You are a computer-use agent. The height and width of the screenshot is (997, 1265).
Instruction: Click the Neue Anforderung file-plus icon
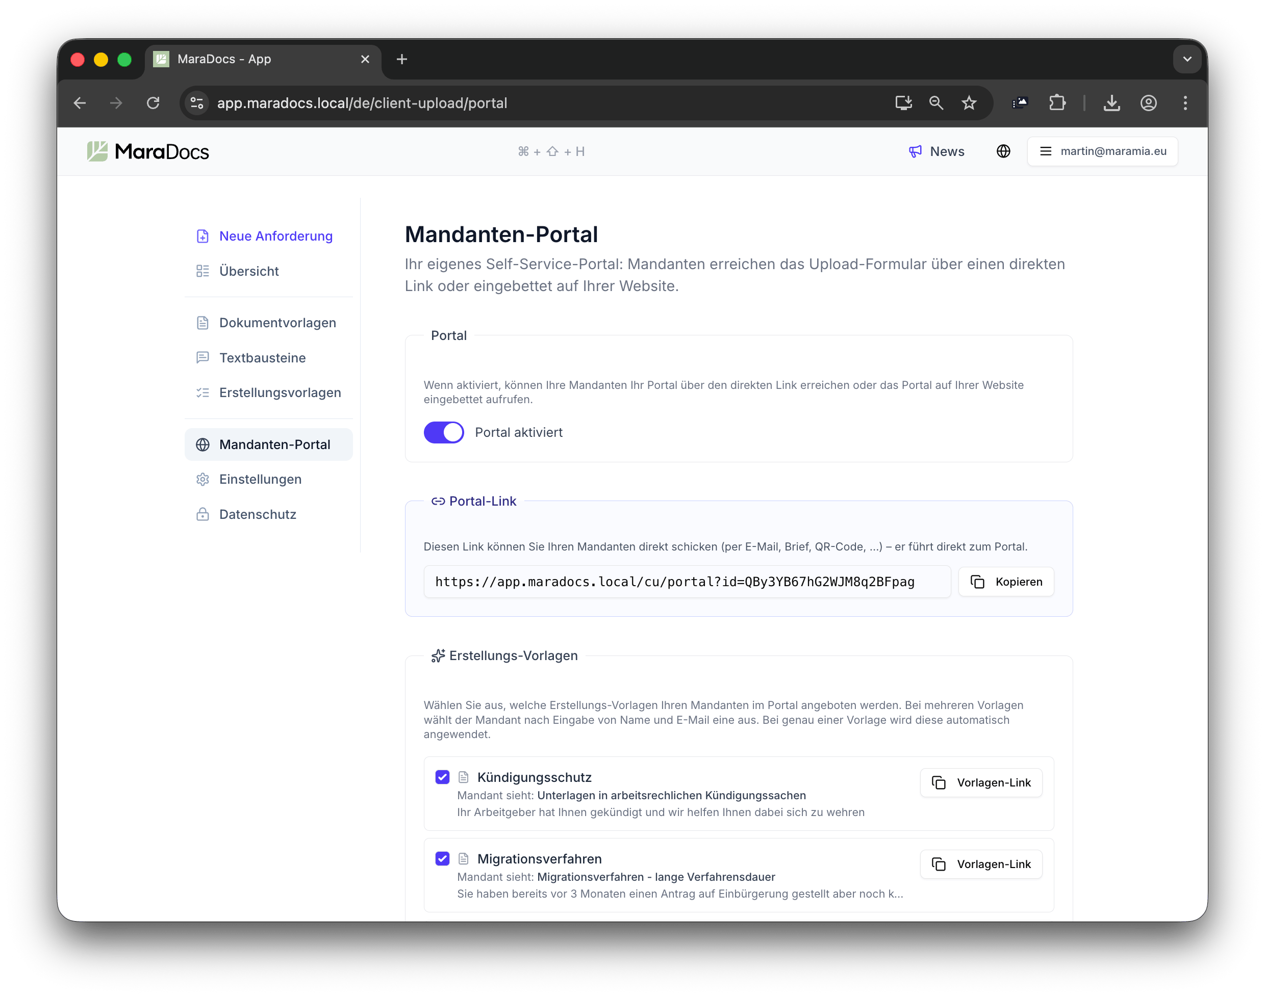pyautogui.click(x=203, y=236)
